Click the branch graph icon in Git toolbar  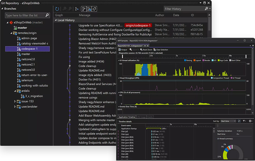point(77,9)
